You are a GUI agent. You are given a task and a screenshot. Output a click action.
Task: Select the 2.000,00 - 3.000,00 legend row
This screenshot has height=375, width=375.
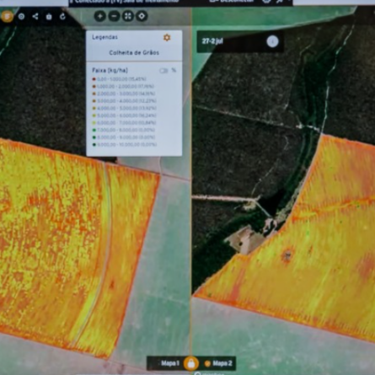click(x=123, y=94)
